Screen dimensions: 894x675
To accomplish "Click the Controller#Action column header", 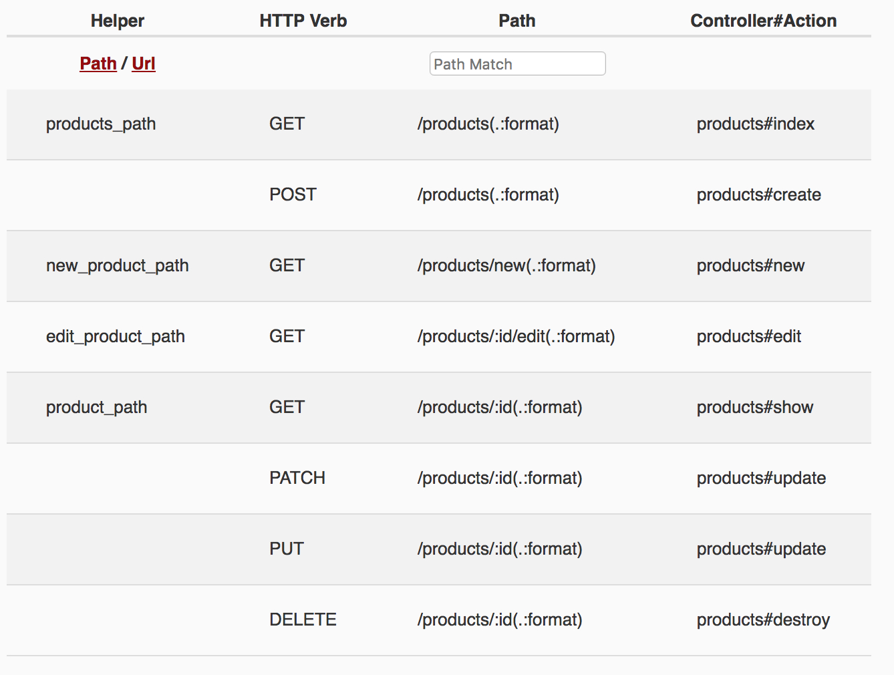I will click(x=764, y=21).
